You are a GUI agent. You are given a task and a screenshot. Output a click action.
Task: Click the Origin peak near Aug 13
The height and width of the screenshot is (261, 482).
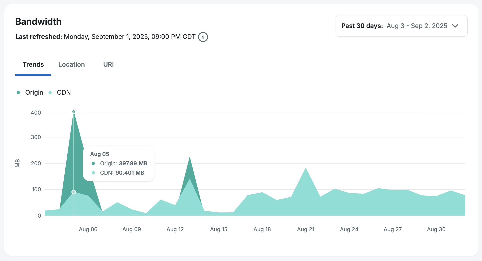190,158
